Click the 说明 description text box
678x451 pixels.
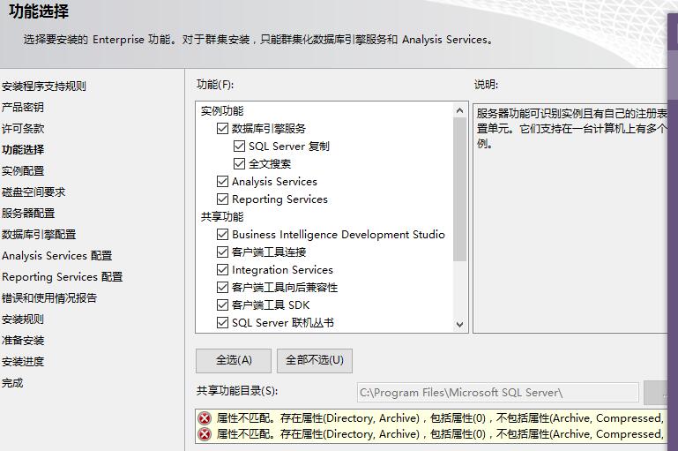(570, 219)
